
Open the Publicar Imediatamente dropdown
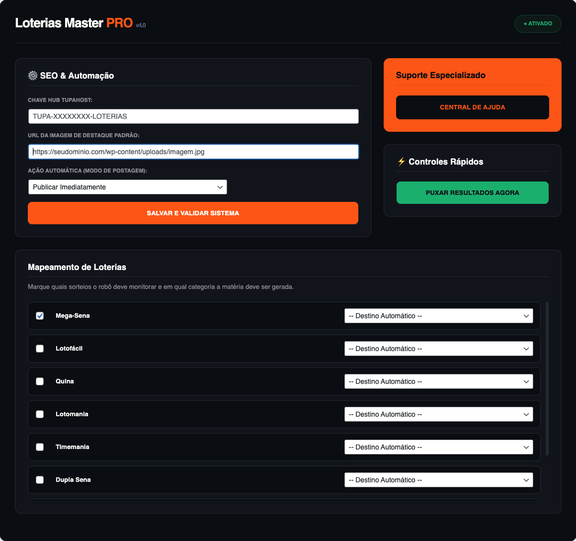pyautogui.click(x=127, y=187)
